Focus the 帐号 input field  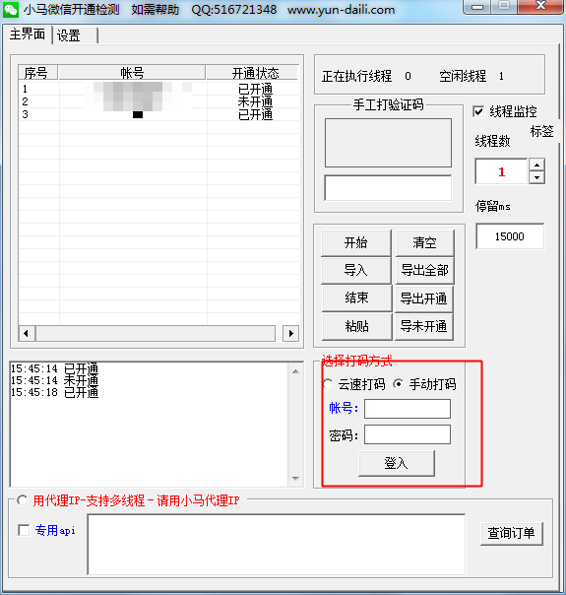[408, 409]
